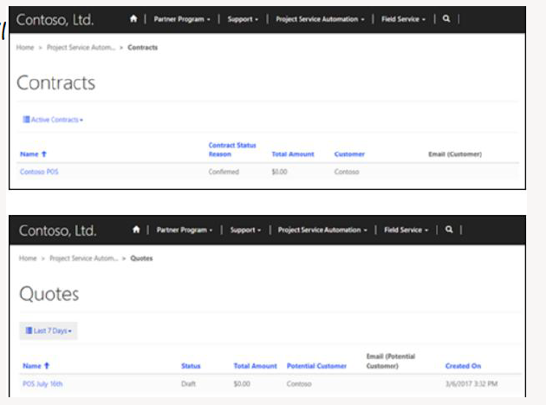Click Quotes current breadcrumb item
Screen dimensions: 546x405
click(x=141, y=258)
